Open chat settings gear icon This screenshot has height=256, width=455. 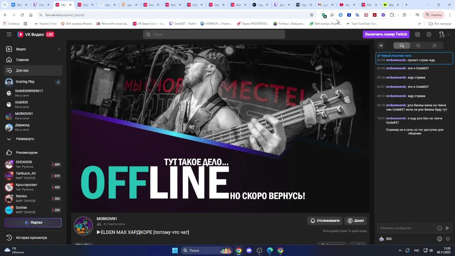[448, 239]
